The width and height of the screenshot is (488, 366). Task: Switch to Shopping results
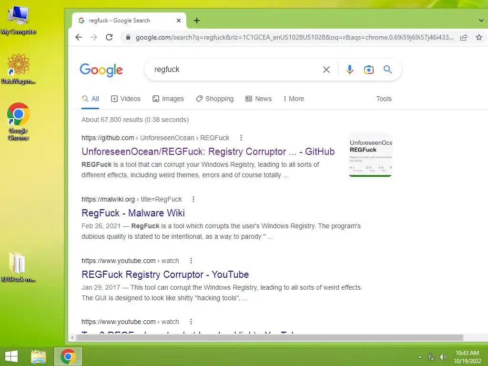215,99
